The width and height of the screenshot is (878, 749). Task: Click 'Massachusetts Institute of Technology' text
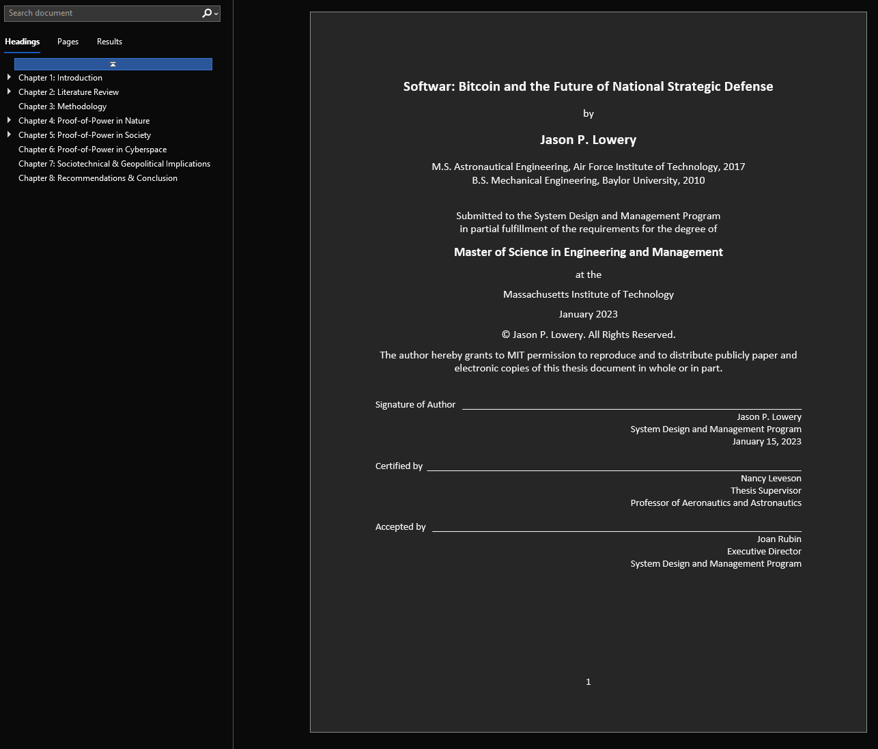pos(588,294)
